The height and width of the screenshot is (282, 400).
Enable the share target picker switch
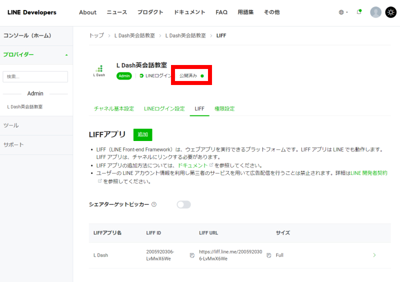(183, 204)
